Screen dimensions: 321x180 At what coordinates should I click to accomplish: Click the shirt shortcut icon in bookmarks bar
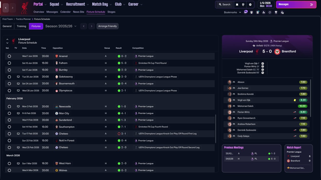click(252, 12)
